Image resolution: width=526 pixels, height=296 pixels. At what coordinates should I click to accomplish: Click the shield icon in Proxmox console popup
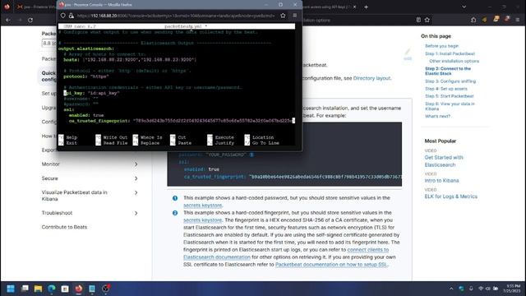coord(63,16)
